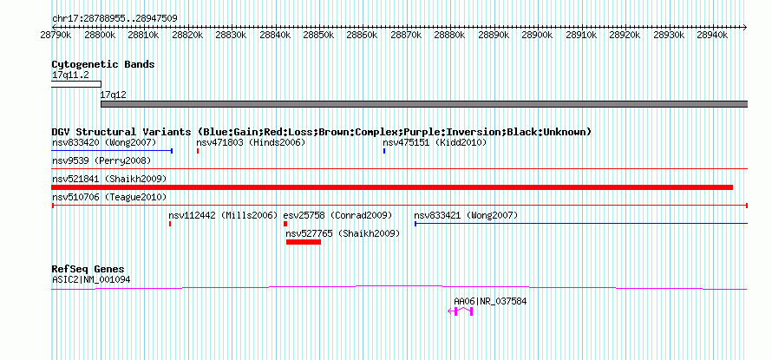Click the 28830k ruler tick label
The width and height of the screenshot is (772, 360).
click(x=232, y=36)
